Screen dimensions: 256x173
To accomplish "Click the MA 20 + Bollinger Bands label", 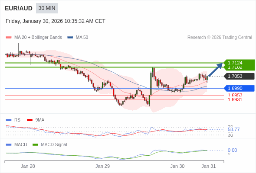I will click(38, 38).
